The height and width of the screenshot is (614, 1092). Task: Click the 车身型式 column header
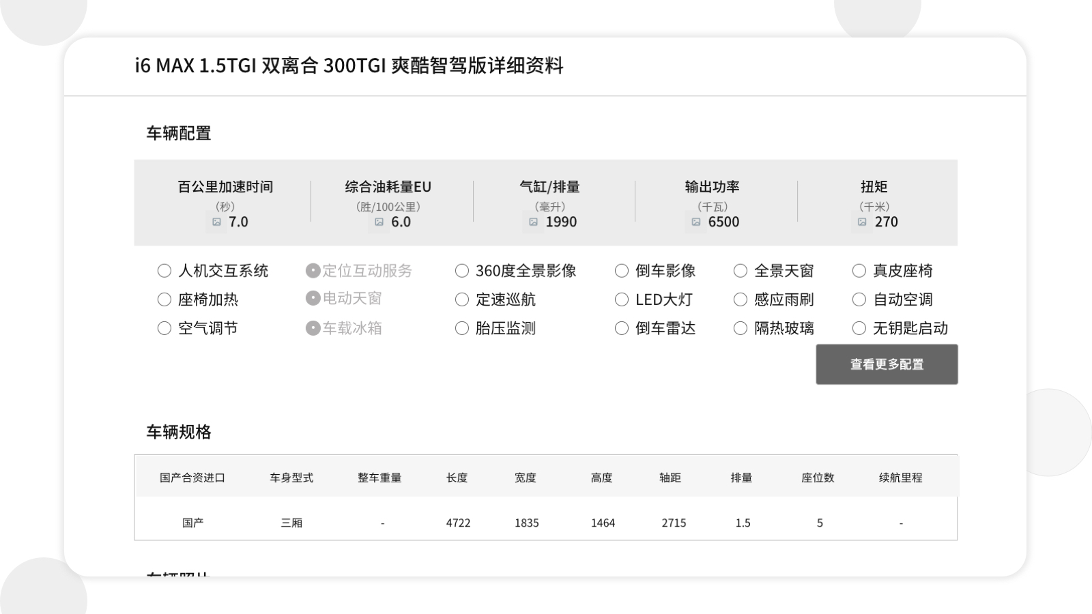[x=291, y=478]
